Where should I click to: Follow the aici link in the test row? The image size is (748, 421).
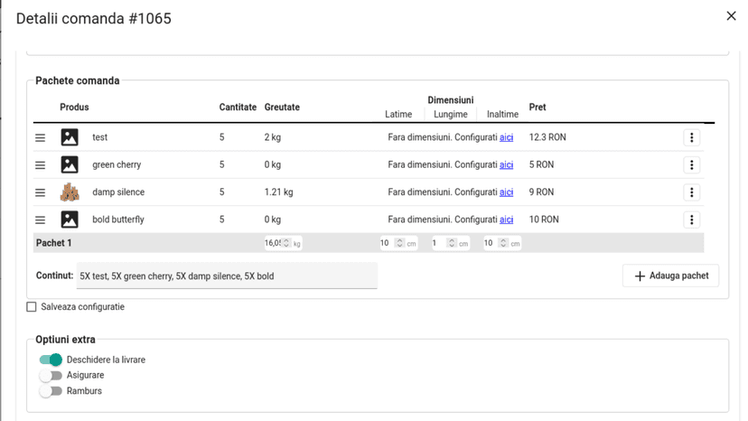tap(506, 137)
